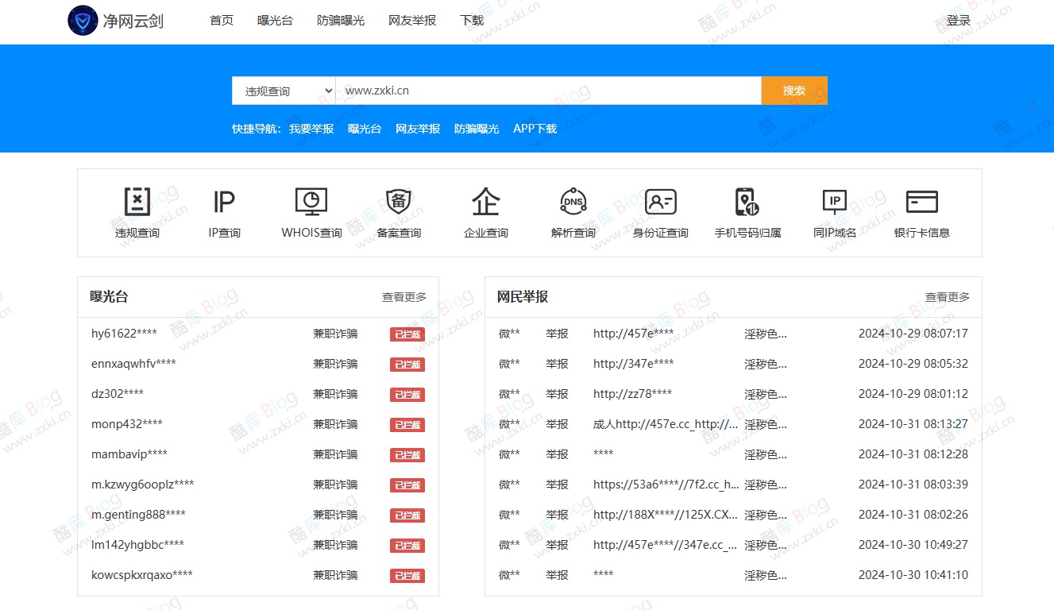Click the 身份证查询 icon
Image resolution: width=1054 pixels, height=610 pixels.
[x=659, y=212]
